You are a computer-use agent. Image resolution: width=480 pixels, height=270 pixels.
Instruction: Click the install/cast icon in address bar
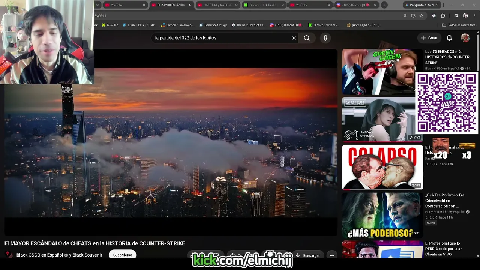point(413,16)
